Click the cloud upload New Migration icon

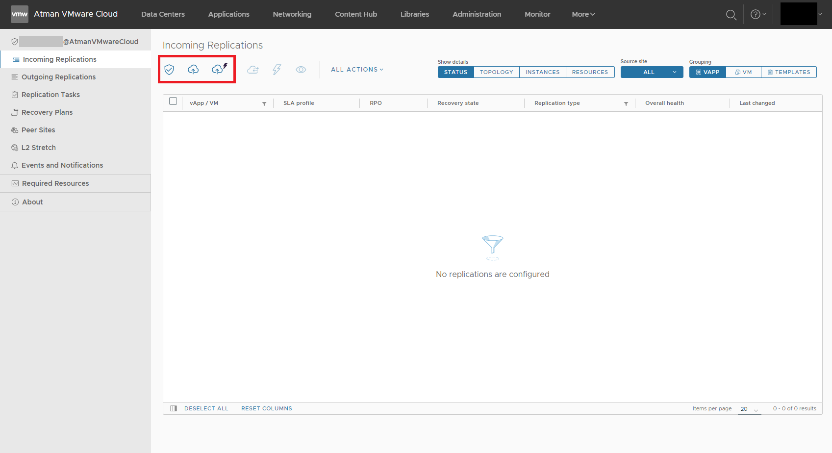point(193,70)
